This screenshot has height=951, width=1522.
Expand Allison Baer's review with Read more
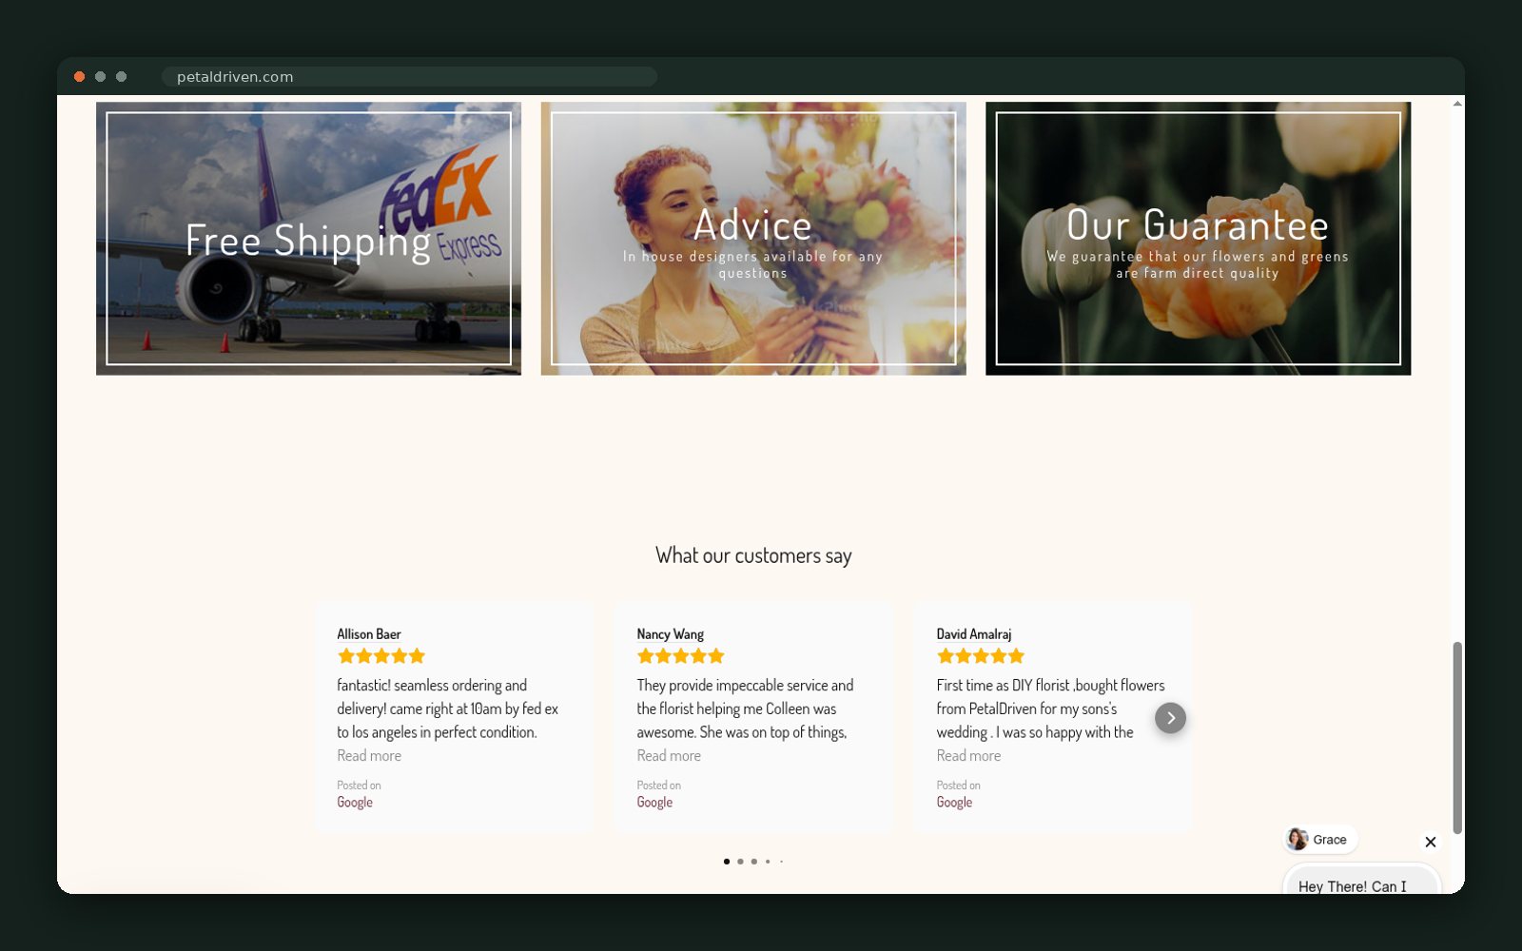pyautogui.click(x=369, y=755)
